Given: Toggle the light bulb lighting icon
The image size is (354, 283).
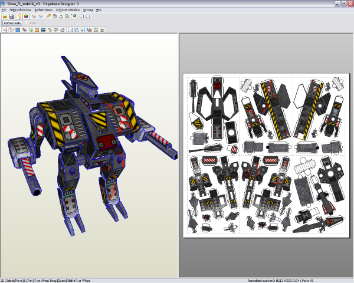Looking at the screenshot, I should pyautogui.click(x=19, y=17).
